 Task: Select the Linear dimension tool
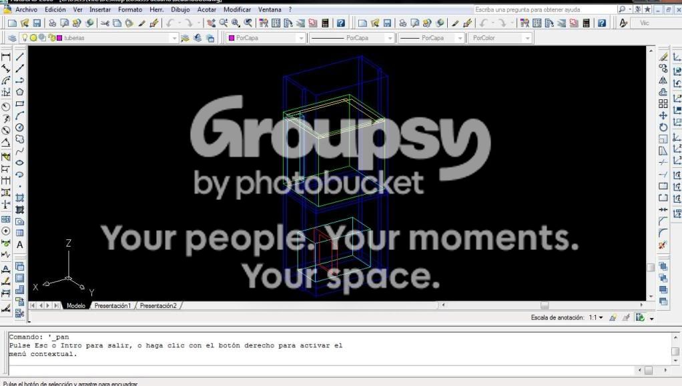(x=6, y=57)
